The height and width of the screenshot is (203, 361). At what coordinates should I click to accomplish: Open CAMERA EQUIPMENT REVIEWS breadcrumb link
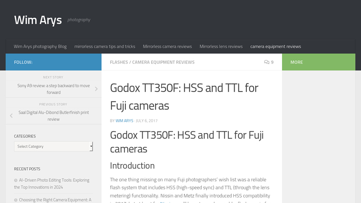click(x=163, y=62)
